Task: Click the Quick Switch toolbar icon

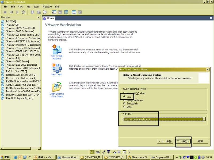Action: point(60,12)
